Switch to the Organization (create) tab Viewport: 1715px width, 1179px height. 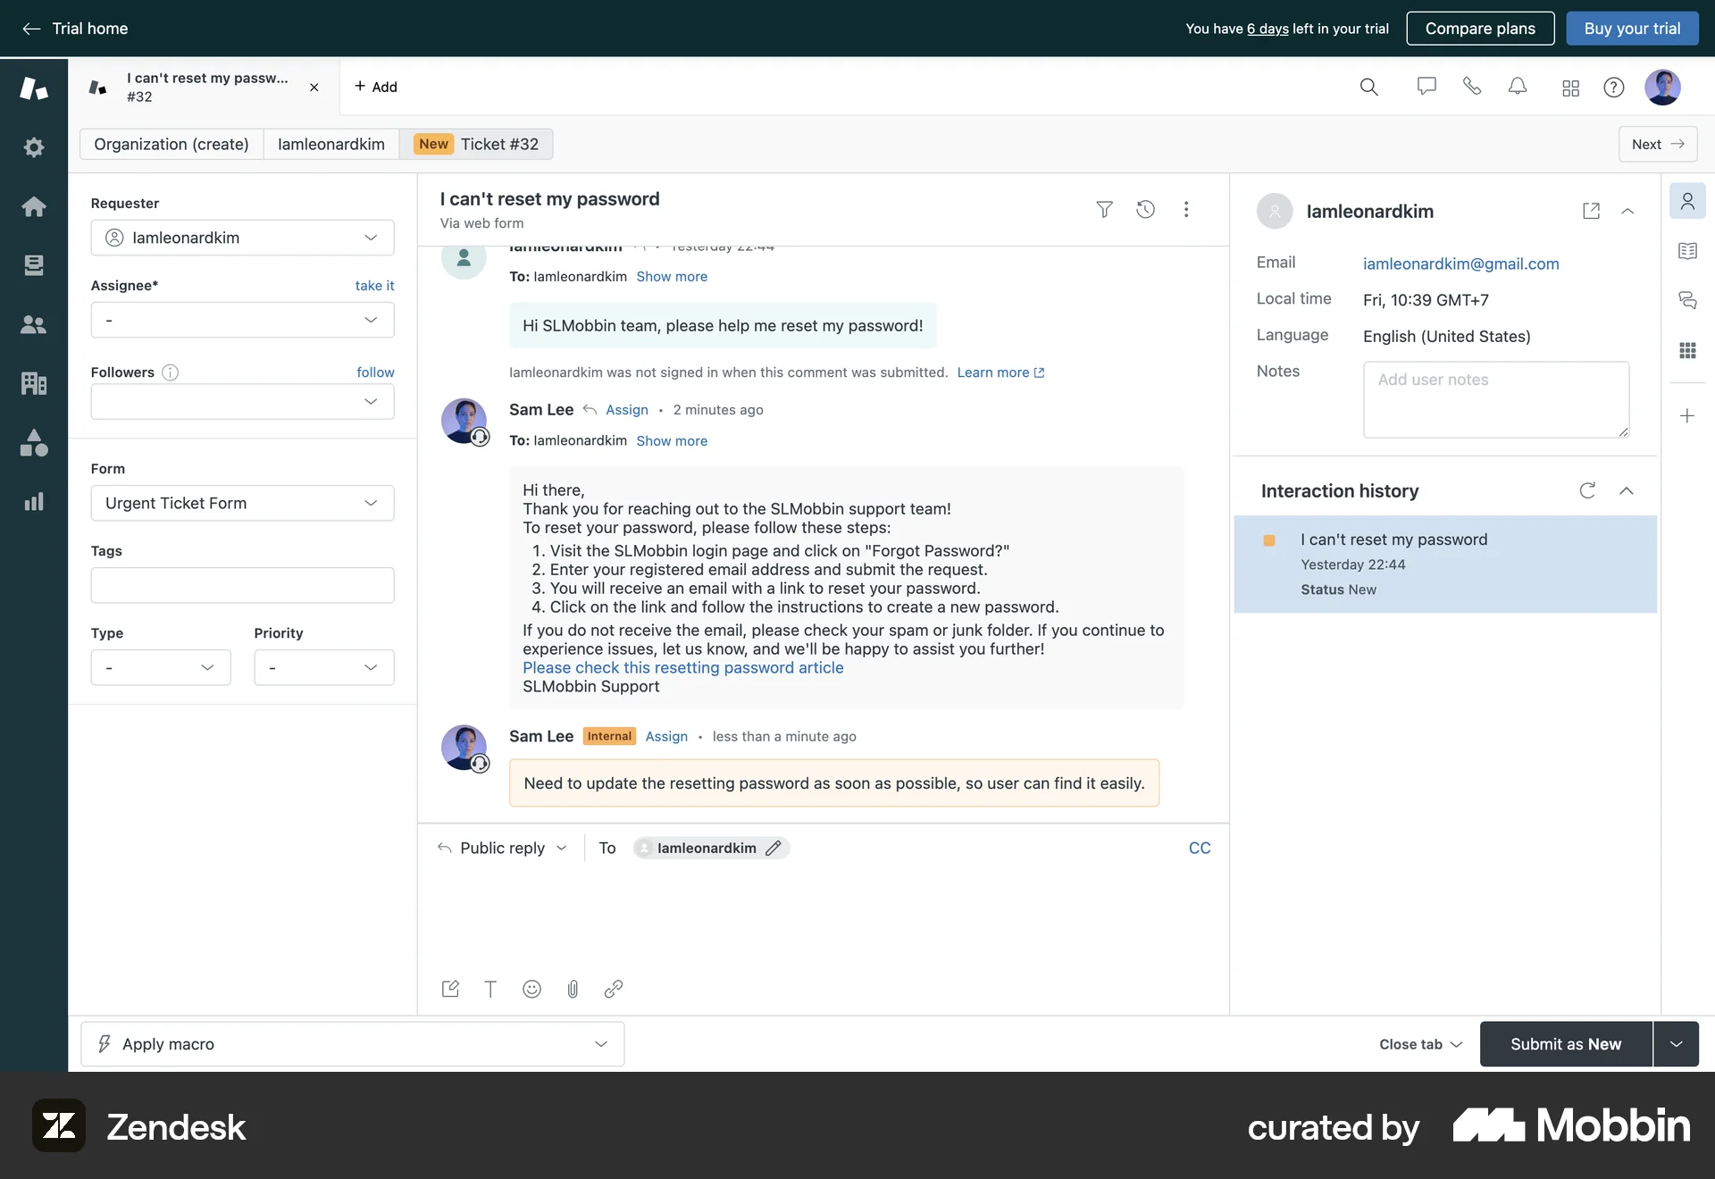171,144
